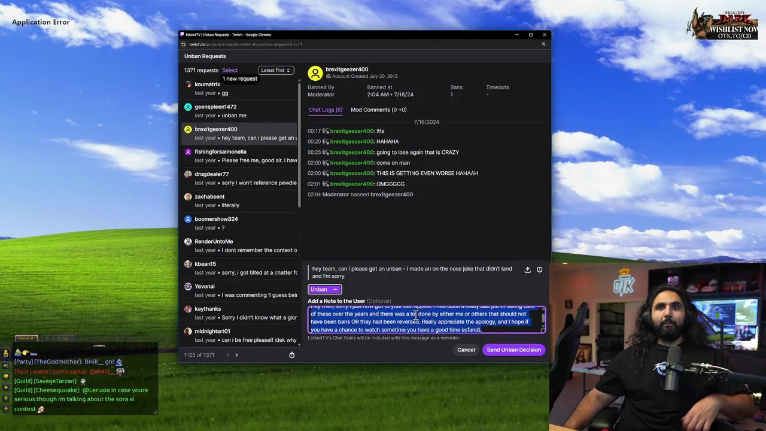The height and width of the screenshot is (431, 766).
Task: Click the zoom magnifier icon in the address bar
Action: pyautogui.click(x=544, y=44)
